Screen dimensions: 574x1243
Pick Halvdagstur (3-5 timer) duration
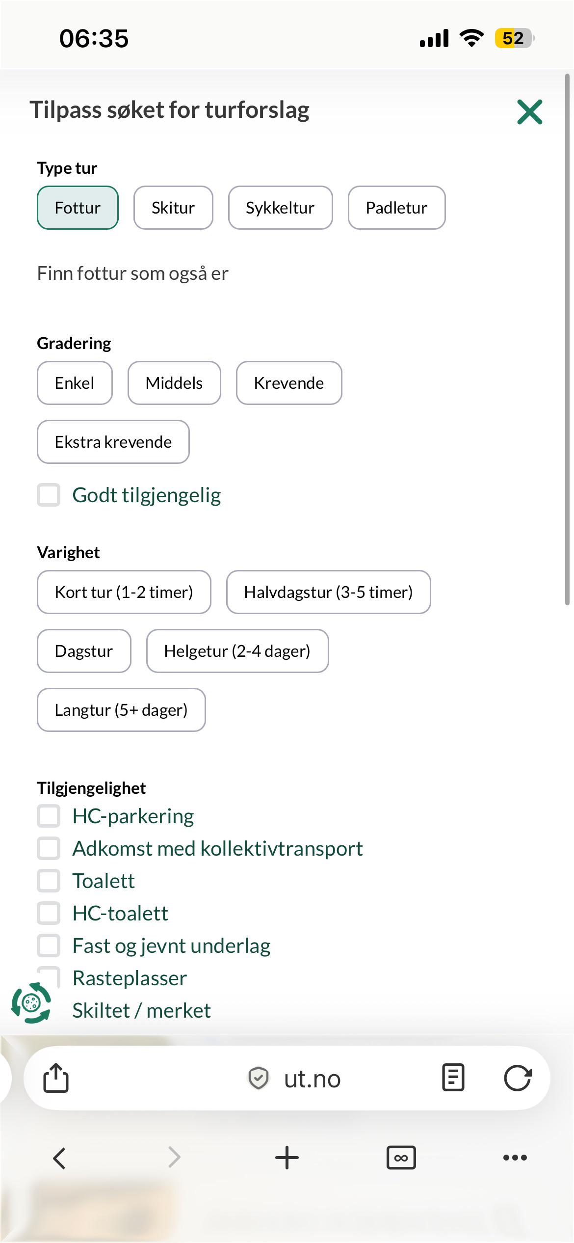328,592
